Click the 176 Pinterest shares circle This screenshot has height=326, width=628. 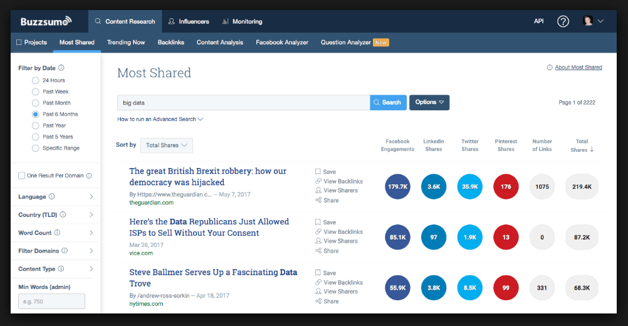[506, 187]
